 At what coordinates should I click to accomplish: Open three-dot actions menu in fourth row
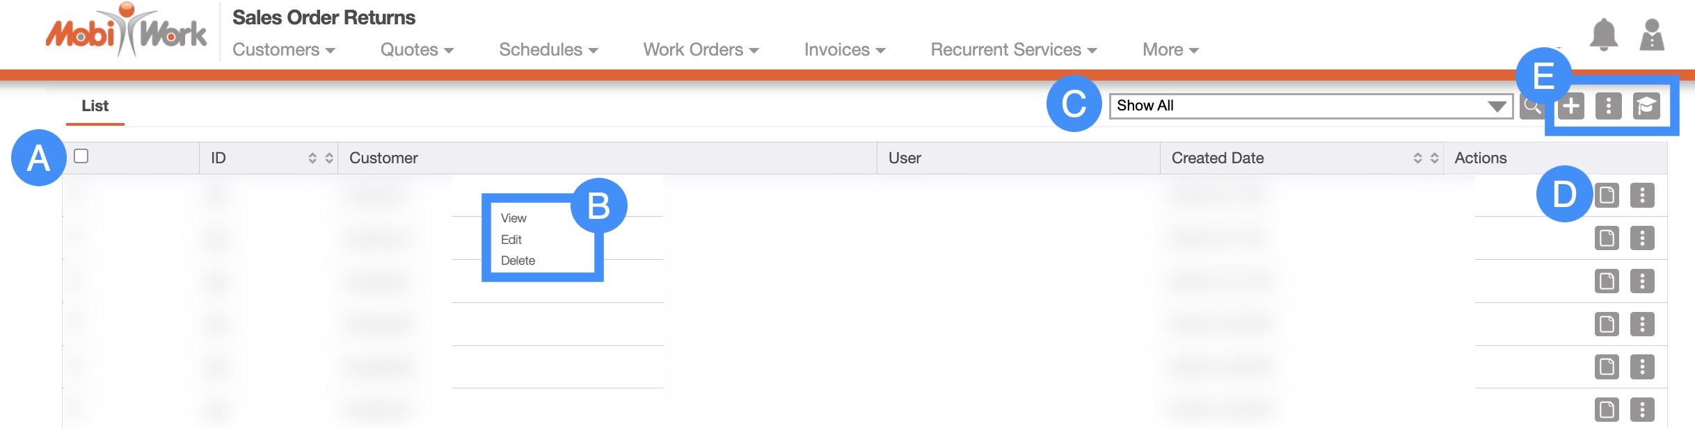pos(1642,324)
